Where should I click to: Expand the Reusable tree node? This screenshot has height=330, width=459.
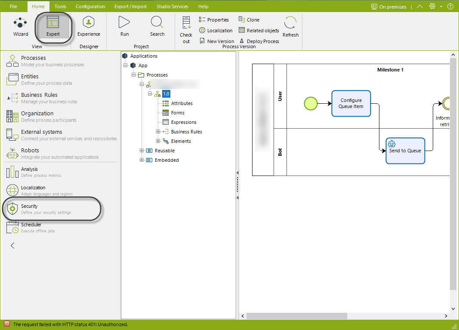[142, 151]
